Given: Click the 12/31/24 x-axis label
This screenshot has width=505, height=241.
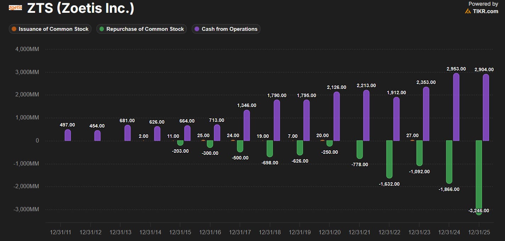Looking at the screenshot, I should pyautogui.click(x=449, y=232).
